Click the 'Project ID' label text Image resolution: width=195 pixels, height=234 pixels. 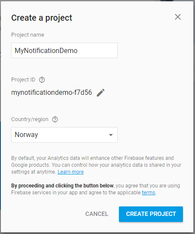pos(23,80)
